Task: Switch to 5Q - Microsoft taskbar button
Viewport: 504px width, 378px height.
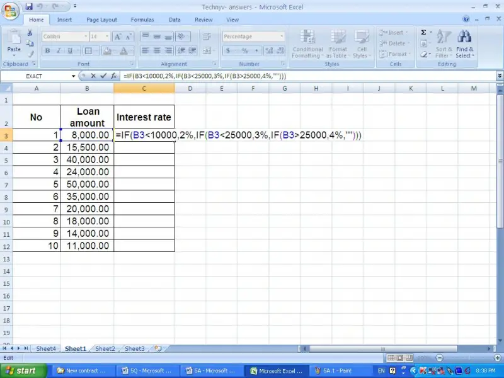Action: (147, 370)
